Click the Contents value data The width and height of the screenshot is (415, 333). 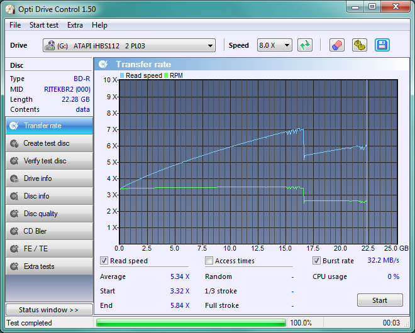click(x=83, y=109)
